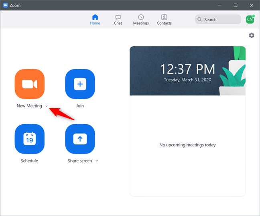Click the Zoom logo in title bar
260x216 pixels.
6,5
